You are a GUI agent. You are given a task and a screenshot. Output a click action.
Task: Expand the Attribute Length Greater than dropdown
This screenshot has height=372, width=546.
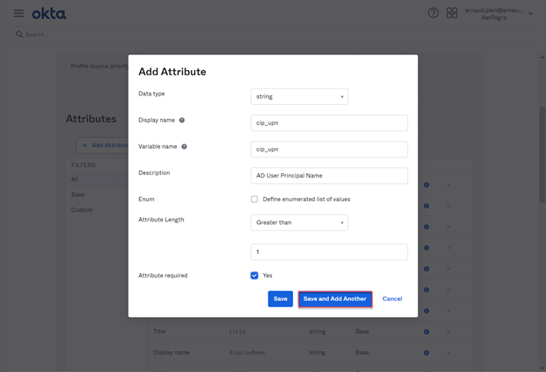click(x=299, y=222)
